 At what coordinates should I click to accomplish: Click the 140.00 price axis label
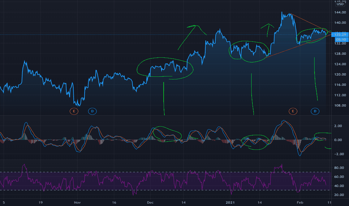click(340, 22)
